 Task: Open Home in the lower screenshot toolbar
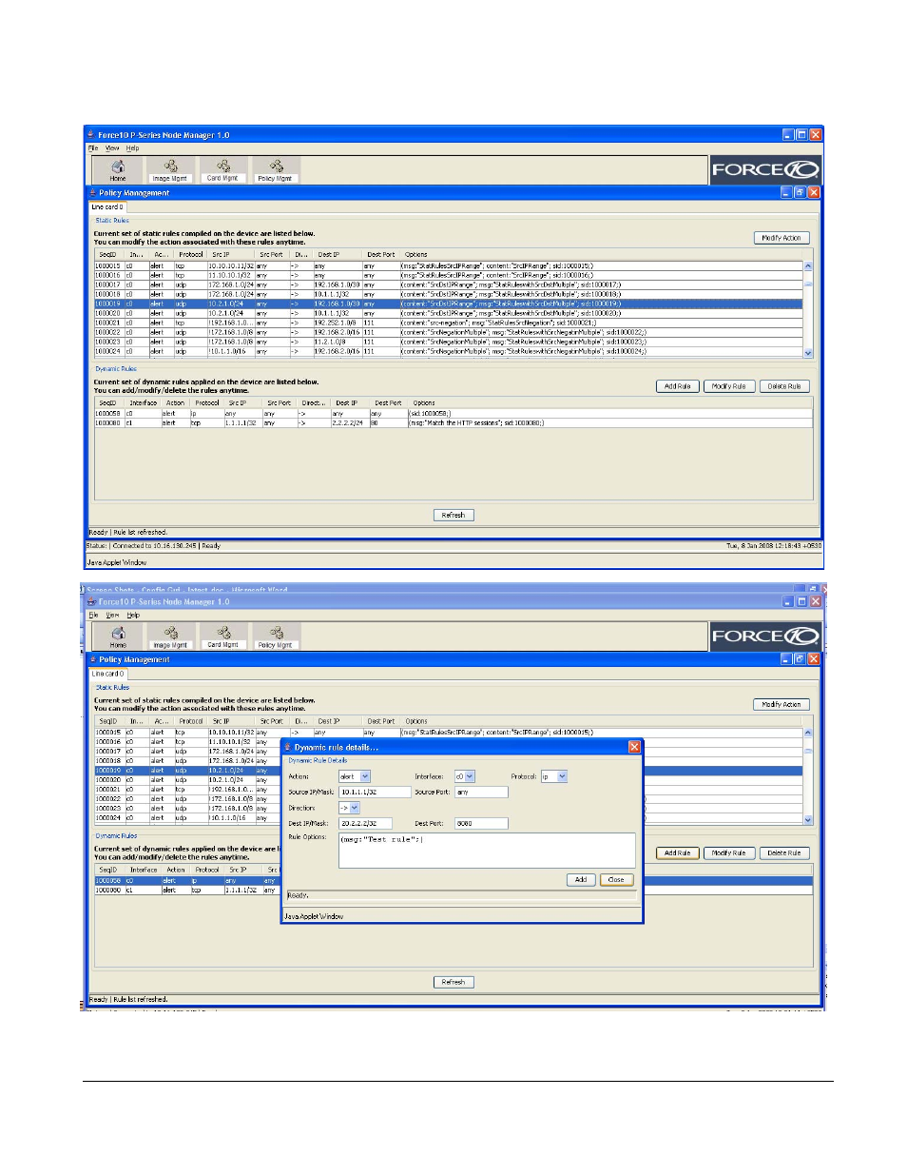pos(118,637)
